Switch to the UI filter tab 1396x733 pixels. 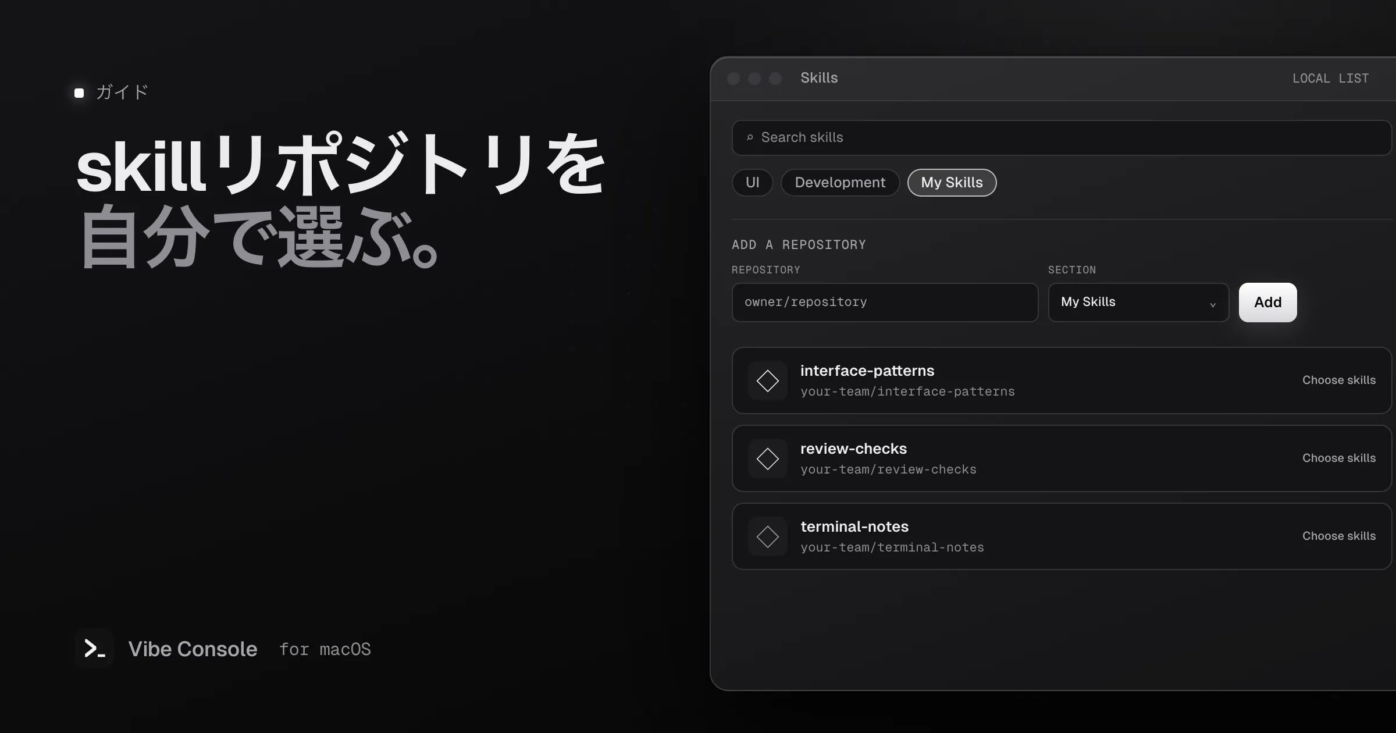point(752,183)
